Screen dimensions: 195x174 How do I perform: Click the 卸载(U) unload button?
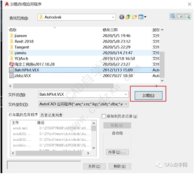[x=117, y=125]
